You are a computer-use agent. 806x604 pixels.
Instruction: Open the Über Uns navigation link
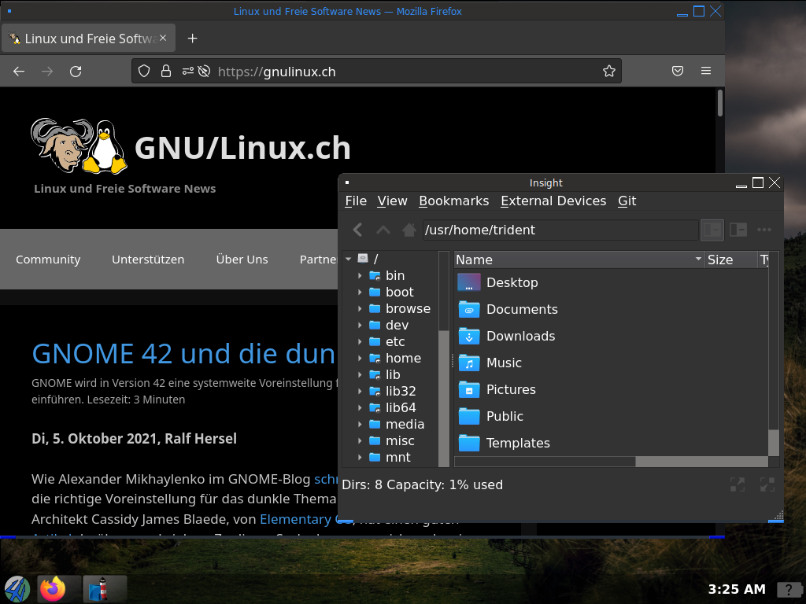[x=242, y=260]
